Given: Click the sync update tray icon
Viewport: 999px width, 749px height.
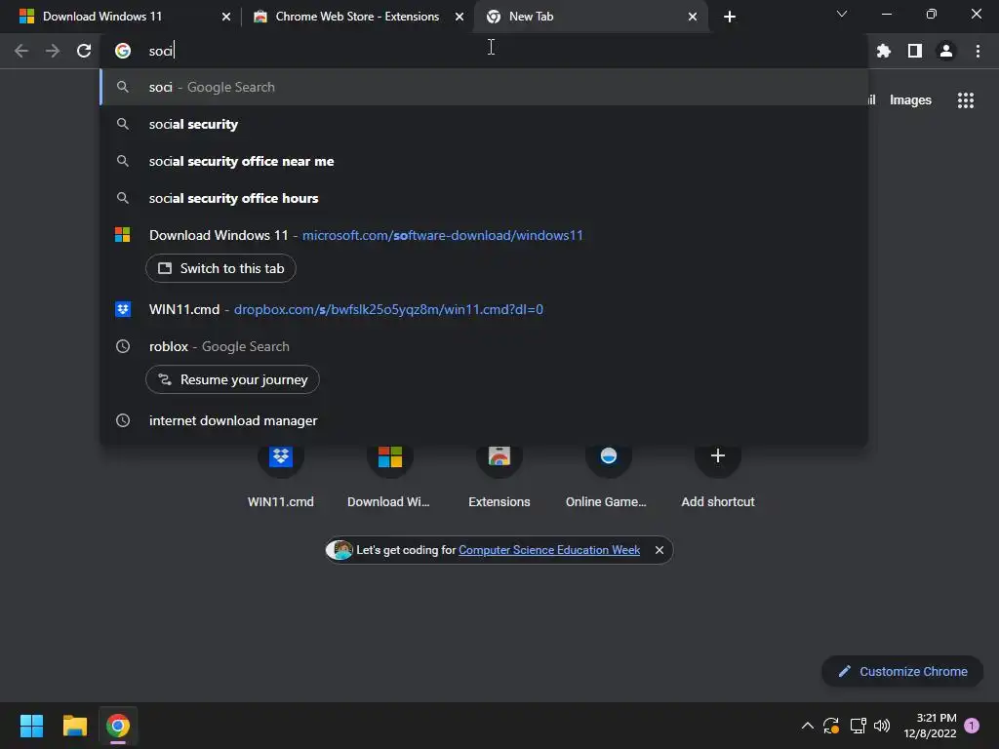Looking at the screenshot, I should [x=831, y=726].
